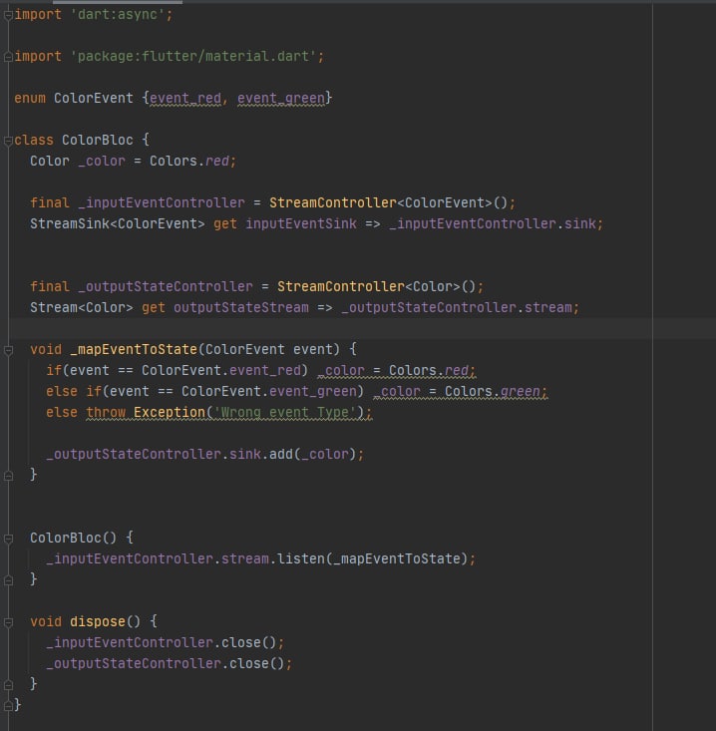This screenshot has height=731, width=716.
Task: Click _inputEventController.close() statement
Action: tap(165, 642)
